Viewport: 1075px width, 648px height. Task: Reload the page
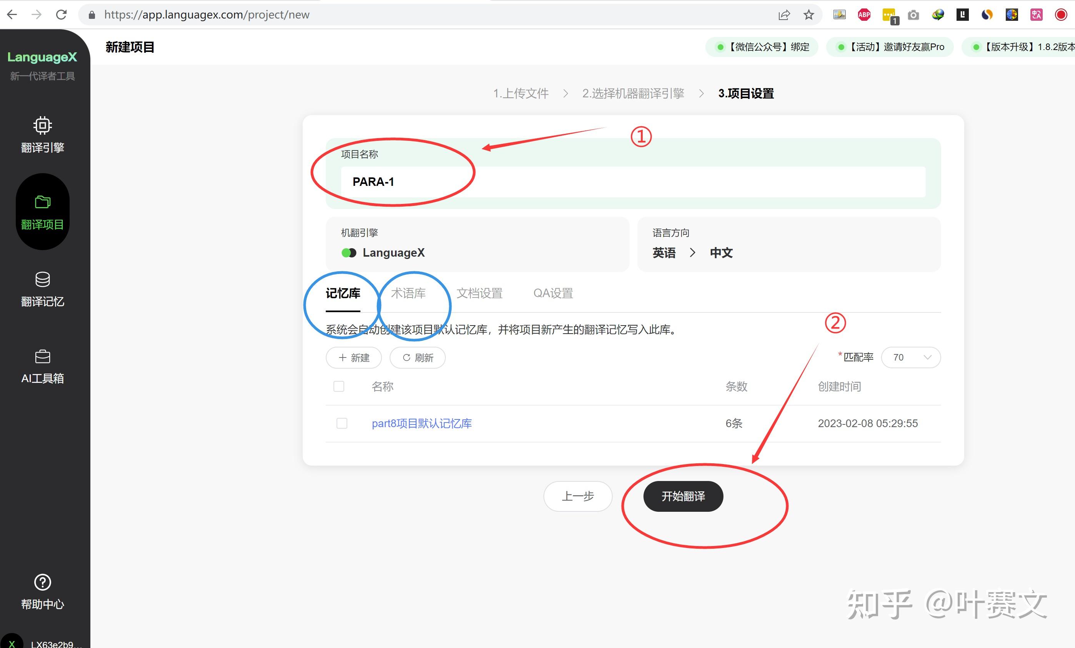(x=61, y=14)
